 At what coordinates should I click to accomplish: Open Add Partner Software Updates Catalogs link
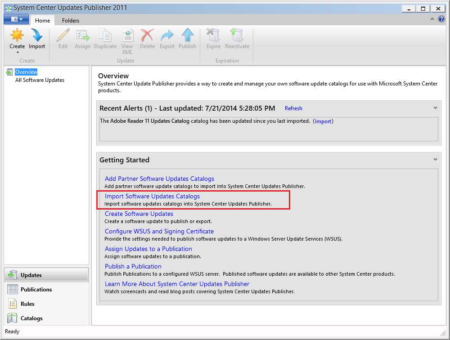(x=159, y=179)
